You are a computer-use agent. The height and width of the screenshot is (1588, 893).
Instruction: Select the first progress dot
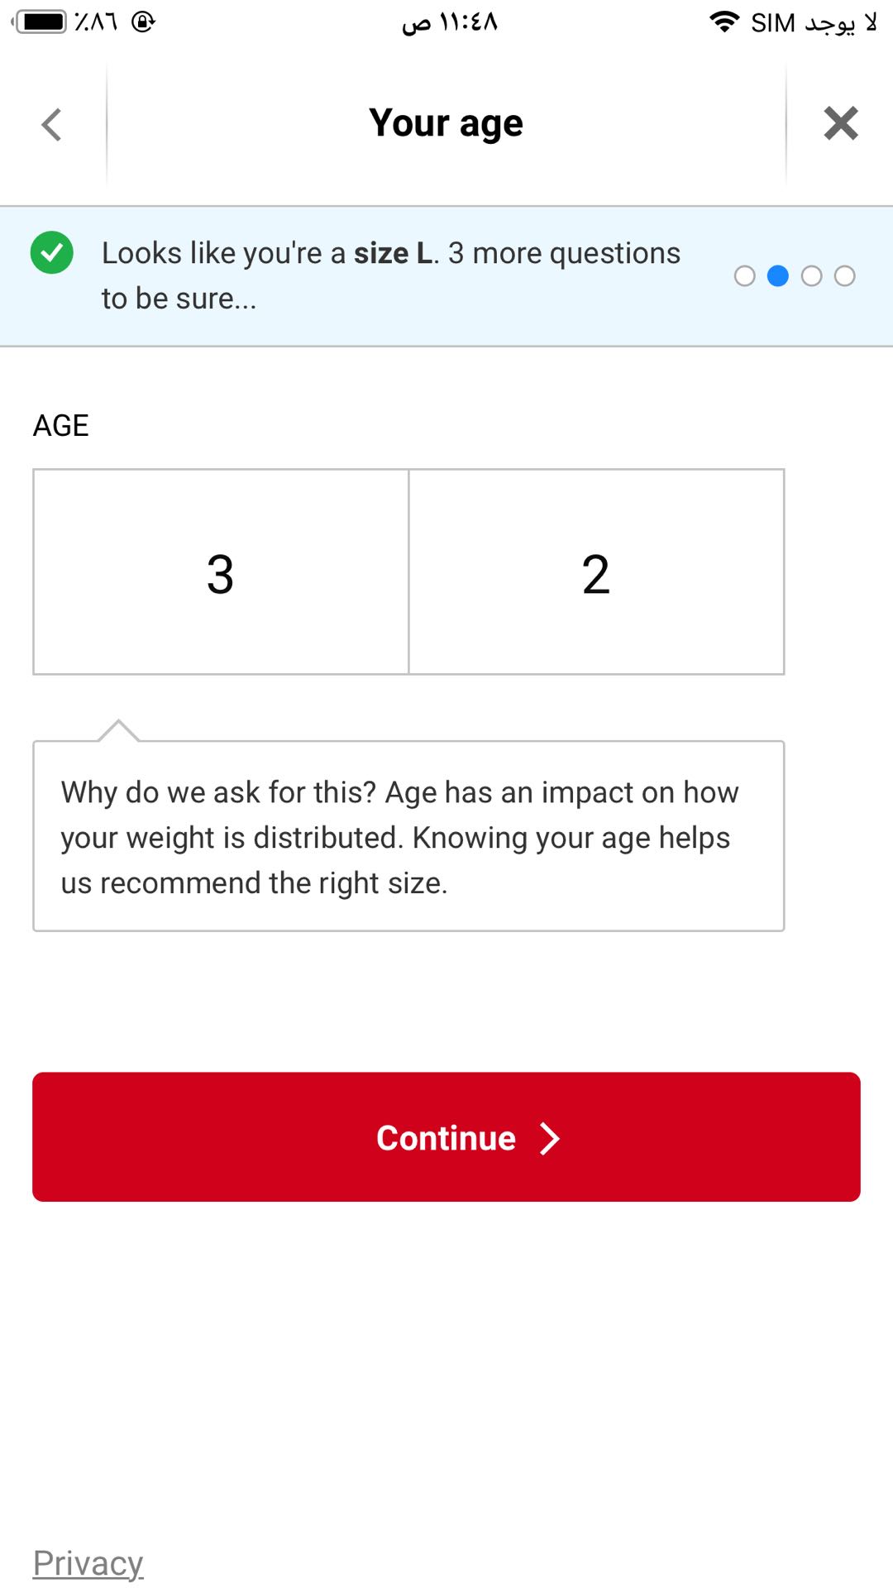click(744, 276)
